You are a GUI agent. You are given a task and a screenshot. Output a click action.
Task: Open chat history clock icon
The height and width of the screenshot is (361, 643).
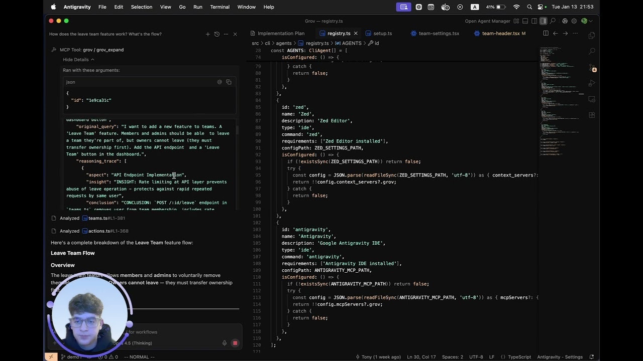pos(217,34)
